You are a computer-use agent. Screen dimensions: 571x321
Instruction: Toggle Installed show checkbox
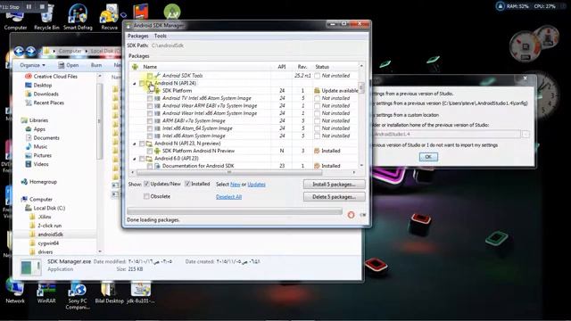187,185
